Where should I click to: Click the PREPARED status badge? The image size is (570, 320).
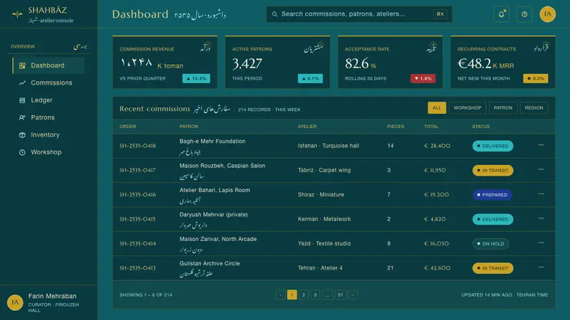492,195
